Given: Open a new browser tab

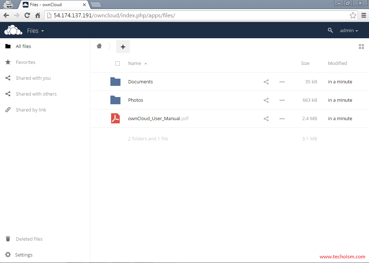Looking at the screenshot, I should point(96,5).
